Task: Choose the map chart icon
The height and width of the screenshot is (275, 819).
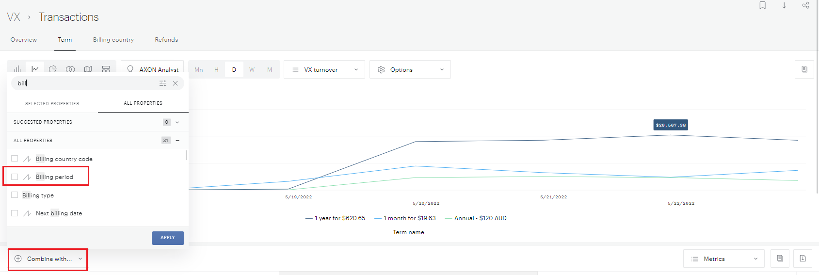Action: 88,69
